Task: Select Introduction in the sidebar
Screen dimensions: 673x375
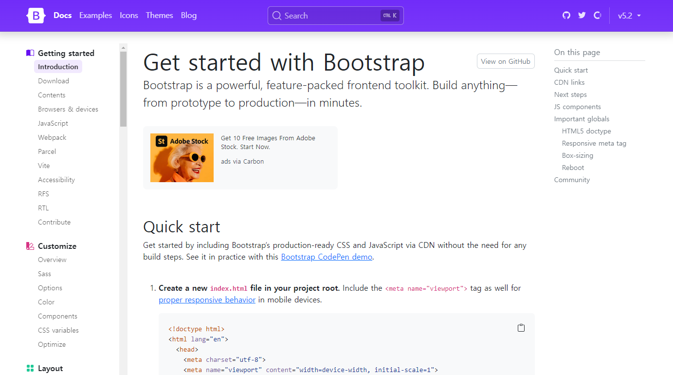Action: (58, 67)
